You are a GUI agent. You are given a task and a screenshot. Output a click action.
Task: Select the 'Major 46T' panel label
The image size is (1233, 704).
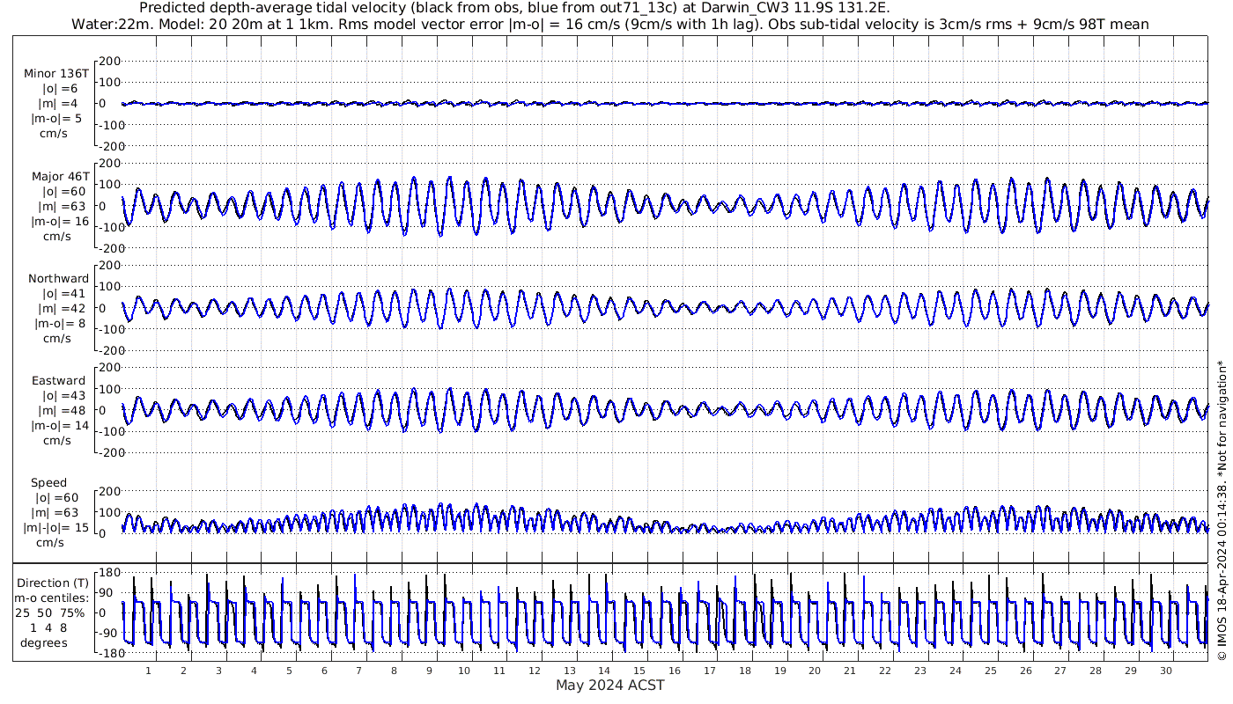point(60,176)
